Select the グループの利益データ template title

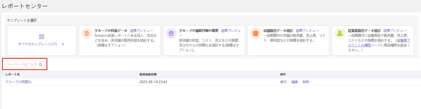click(x=111, y=31)
